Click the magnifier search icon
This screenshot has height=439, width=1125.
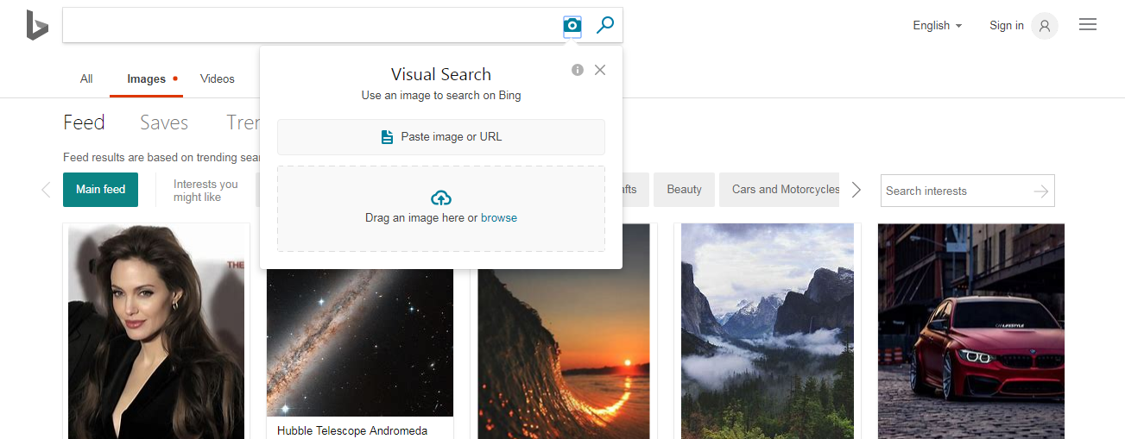(605, 25)
